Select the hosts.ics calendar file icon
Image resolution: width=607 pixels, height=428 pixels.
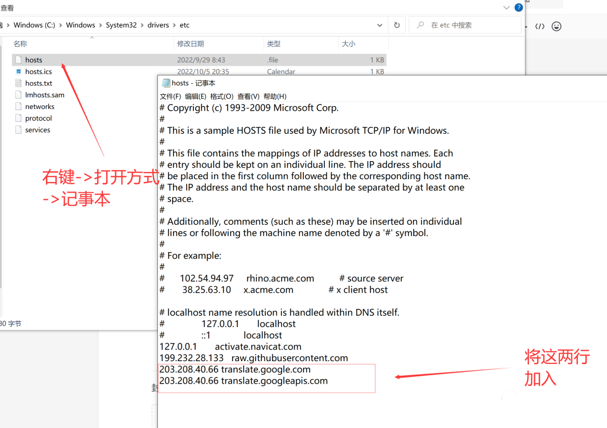pyautogui.click(x=18, y=71)
